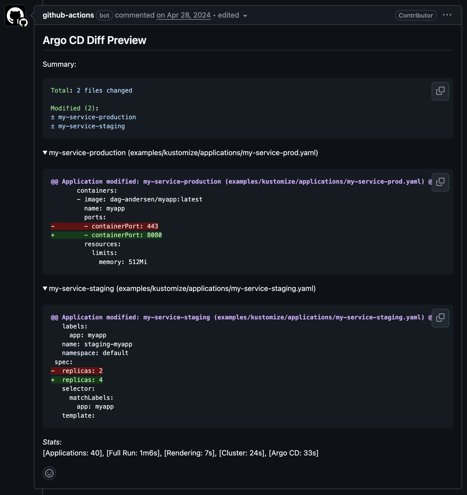This screenshot has height=495, width=467.
Task: Click the removed replicas: 2 line
Action: pos(77,371)
